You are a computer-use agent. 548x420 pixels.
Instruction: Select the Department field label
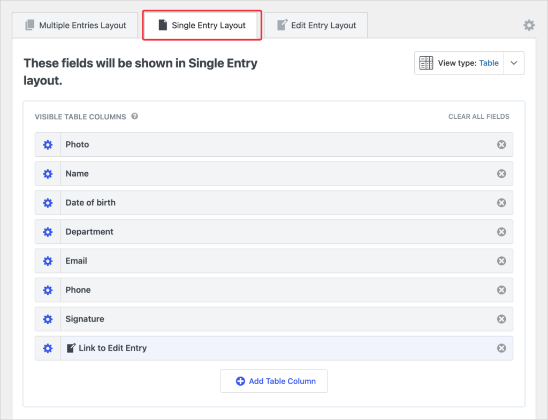pos(89,232)
